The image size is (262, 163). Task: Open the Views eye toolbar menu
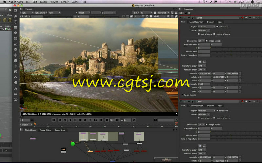point(16,77)
